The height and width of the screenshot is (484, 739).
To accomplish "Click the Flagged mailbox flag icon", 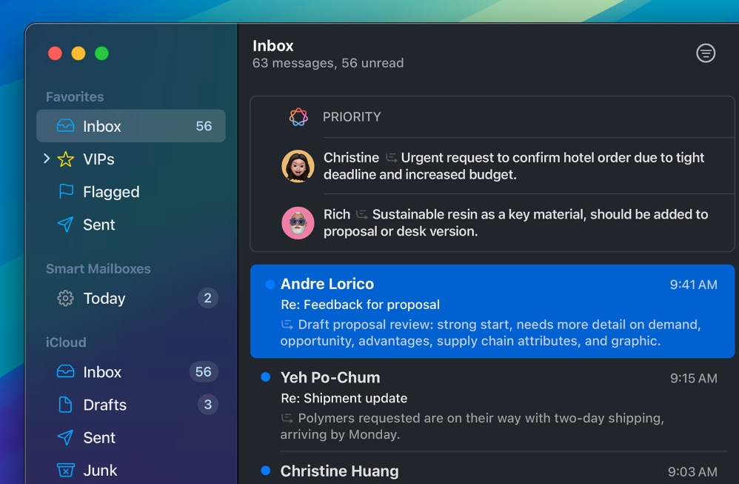I will (65, 191).
